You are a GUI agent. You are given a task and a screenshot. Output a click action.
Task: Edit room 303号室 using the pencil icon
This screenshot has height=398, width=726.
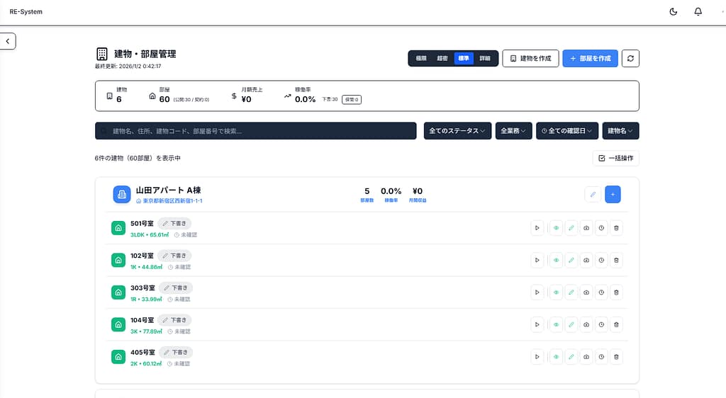(x=571, y=292)
